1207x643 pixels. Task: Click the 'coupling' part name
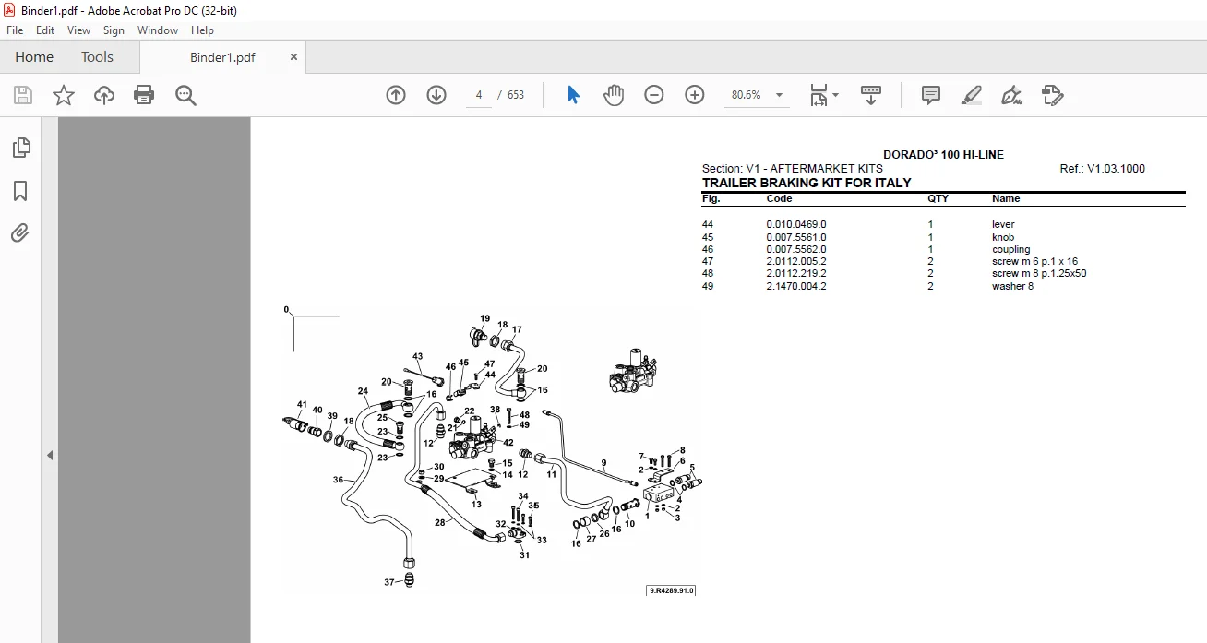[1011, 249]
